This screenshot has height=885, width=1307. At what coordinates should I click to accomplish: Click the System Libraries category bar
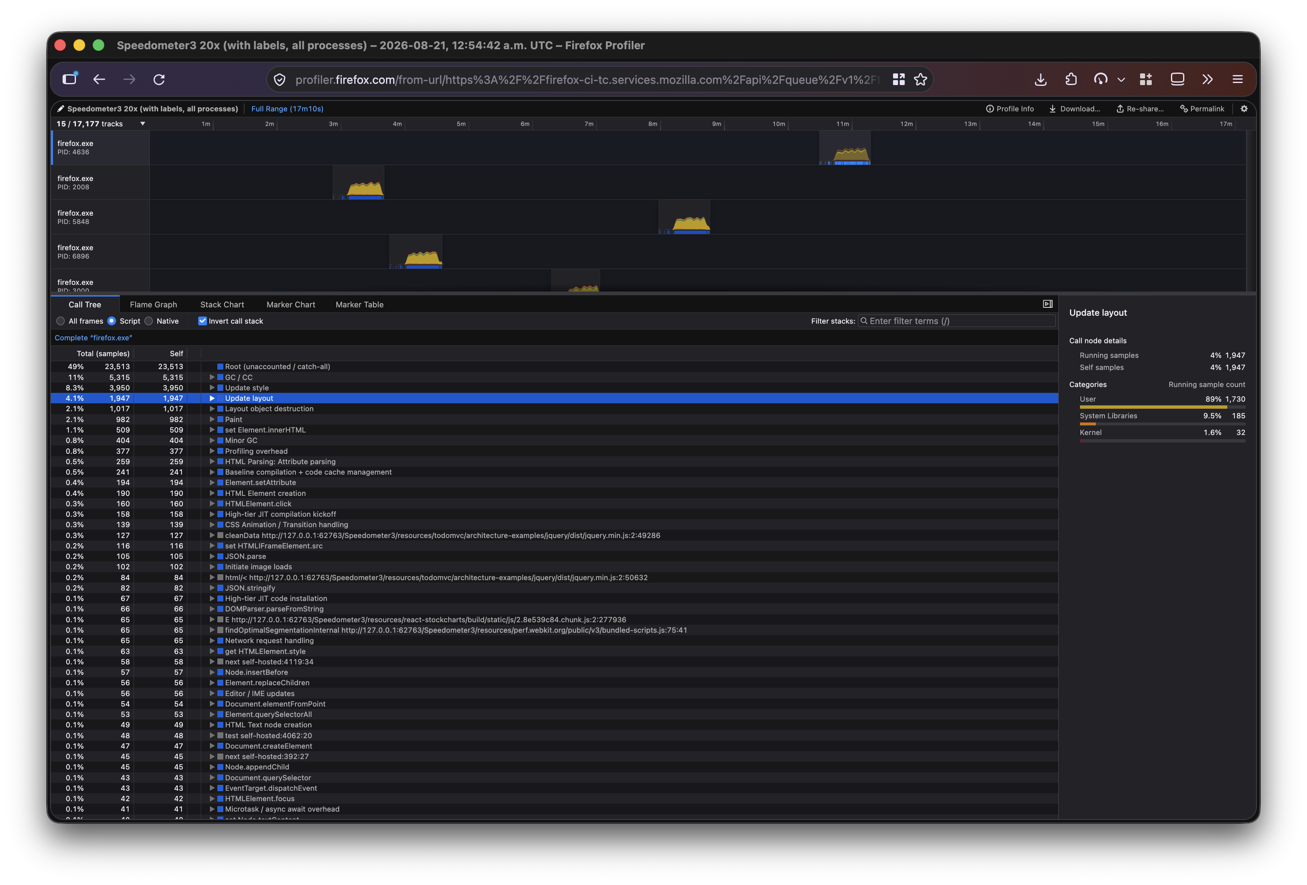pos(1162,424)
